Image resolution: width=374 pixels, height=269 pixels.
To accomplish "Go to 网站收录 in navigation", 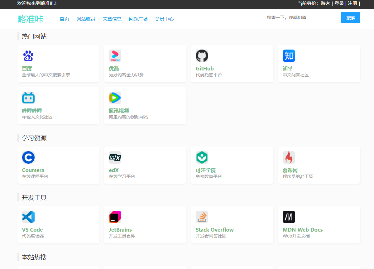I will 86,19.
